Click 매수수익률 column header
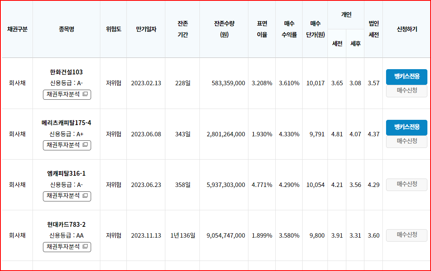The width and height of the screenshot is (431, 271). pyautogui.click(x=289, y=29)
